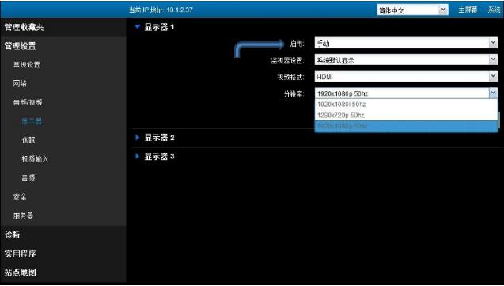This screenshot has width=504, height=286.
Task: Choose the 1920x1080i 50hz resolution option
Action: coord(407,105)
